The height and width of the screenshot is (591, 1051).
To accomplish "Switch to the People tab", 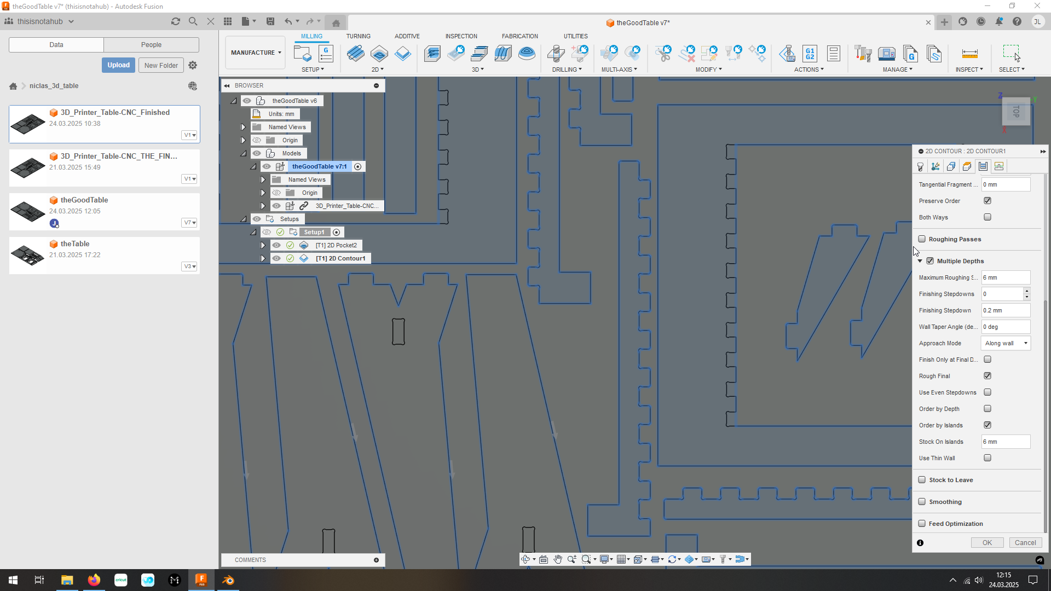I will [151, 45].
